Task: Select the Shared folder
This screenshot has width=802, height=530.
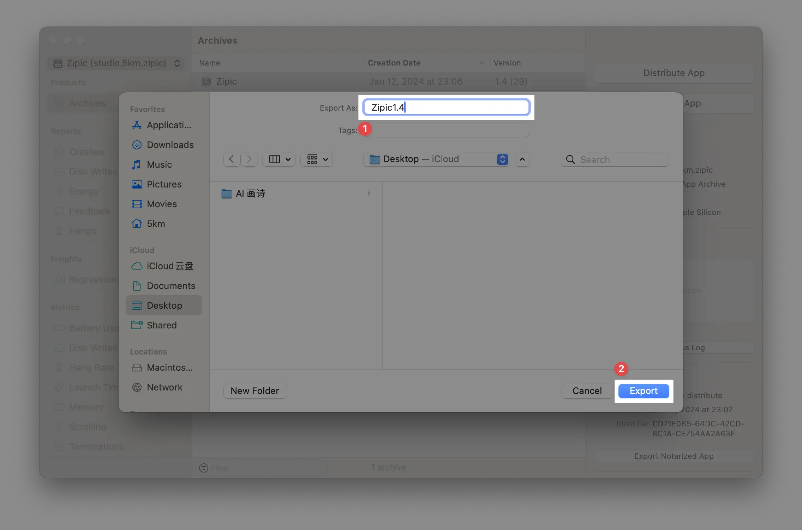Action: (x=164, y=325)
